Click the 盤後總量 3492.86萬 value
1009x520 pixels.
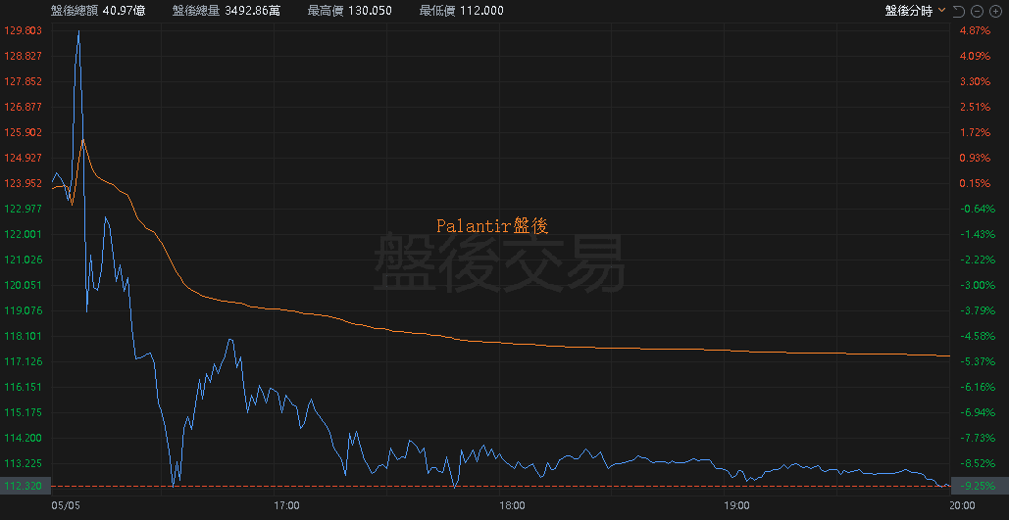coord(226,11)
